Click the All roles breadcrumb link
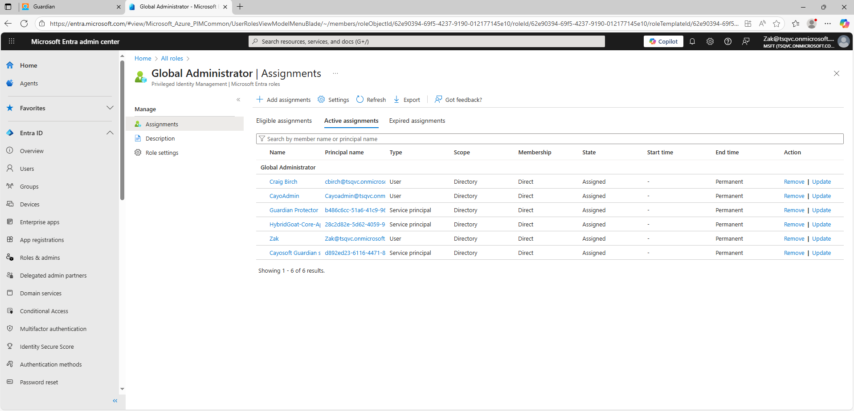 (172, 59)
